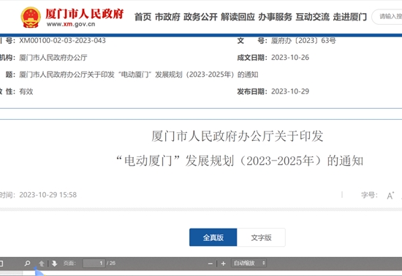402x276 pixels.
Task: Click the validity status 有效
Action: click(x=26, y=91)
